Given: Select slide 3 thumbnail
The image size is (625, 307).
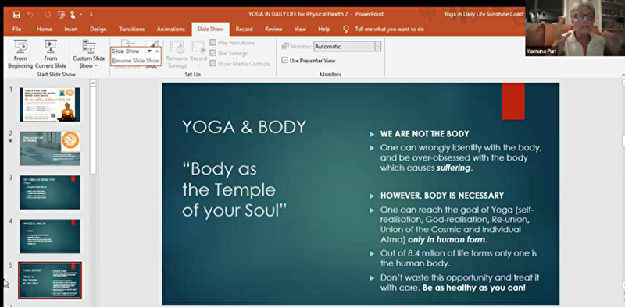Looking at the screenshot, I should pos(50,192).
